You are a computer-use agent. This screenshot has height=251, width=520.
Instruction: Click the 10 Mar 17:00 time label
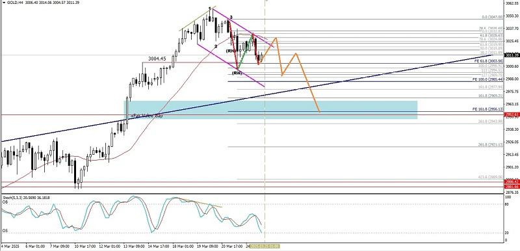pyautogui.click(x=86, y=246)
